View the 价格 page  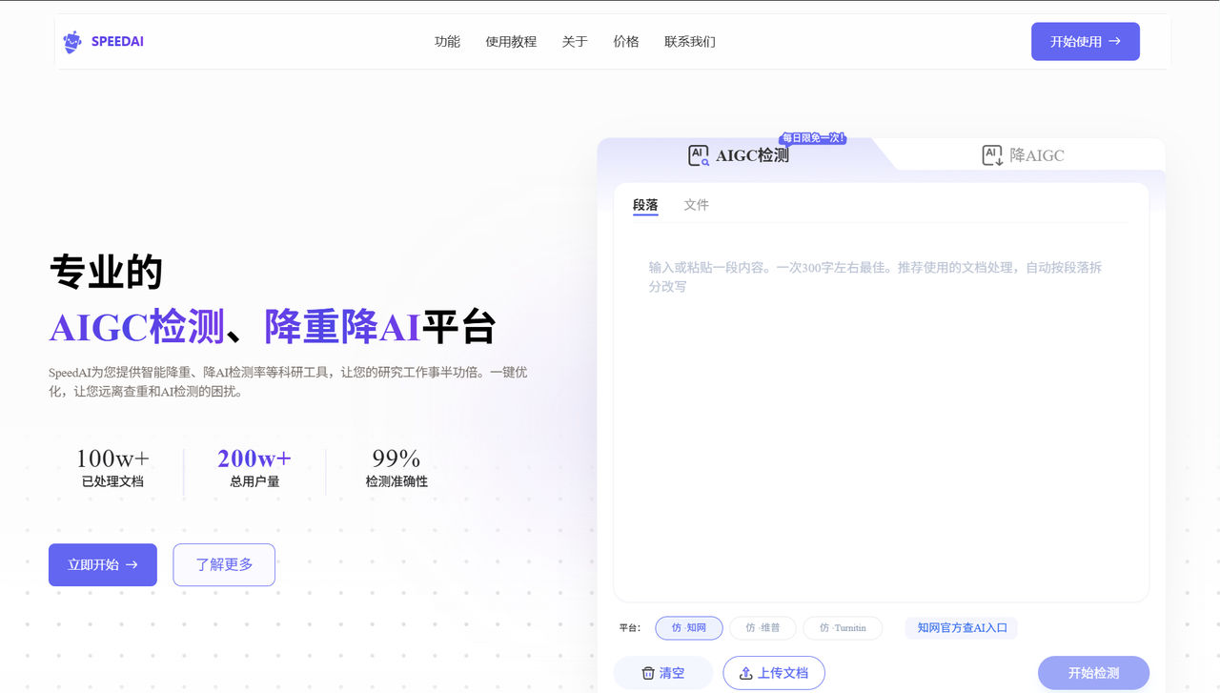click(x=626, y=42)
